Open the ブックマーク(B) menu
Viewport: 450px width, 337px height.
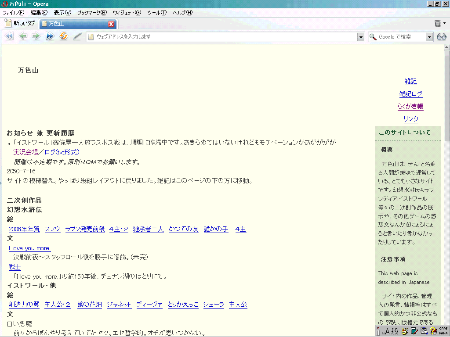point(92,13)
